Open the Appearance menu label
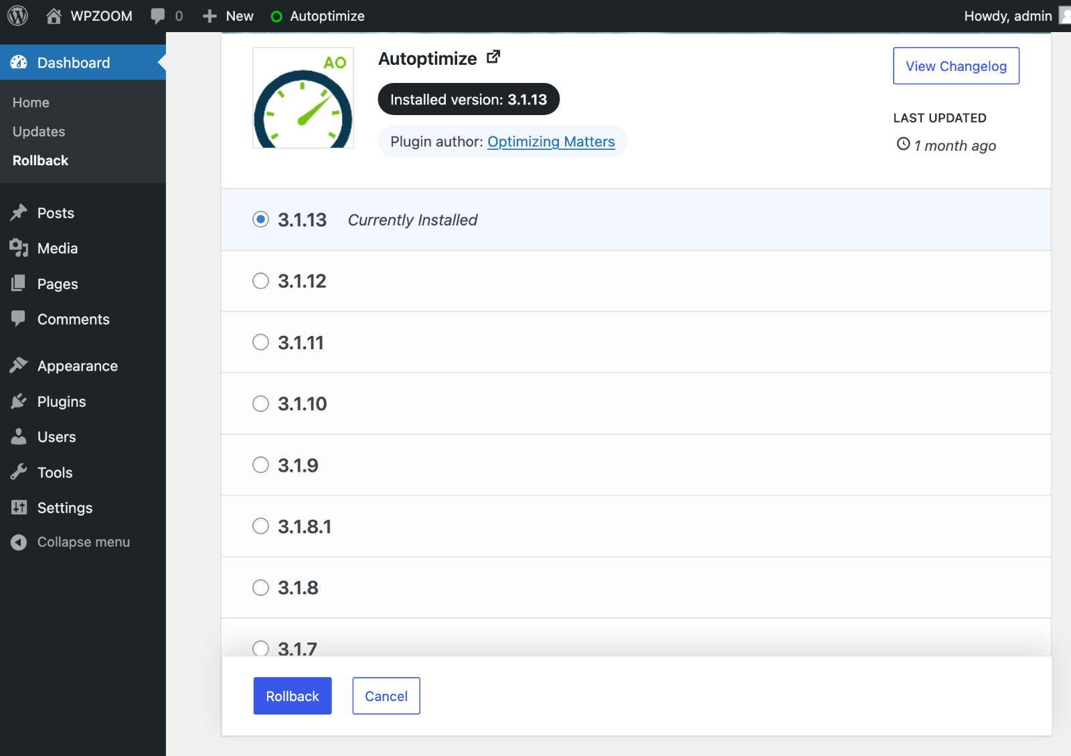The width and height of the screenshot is (1071, 756). pyautogui.click(x=78, y=366)
